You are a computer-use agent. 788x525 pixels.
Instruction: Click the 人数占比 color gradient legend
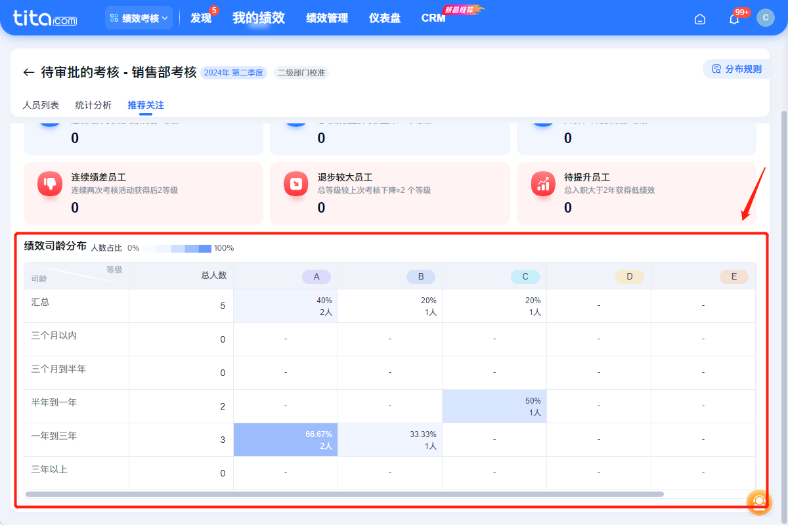(x=177, y=249)
